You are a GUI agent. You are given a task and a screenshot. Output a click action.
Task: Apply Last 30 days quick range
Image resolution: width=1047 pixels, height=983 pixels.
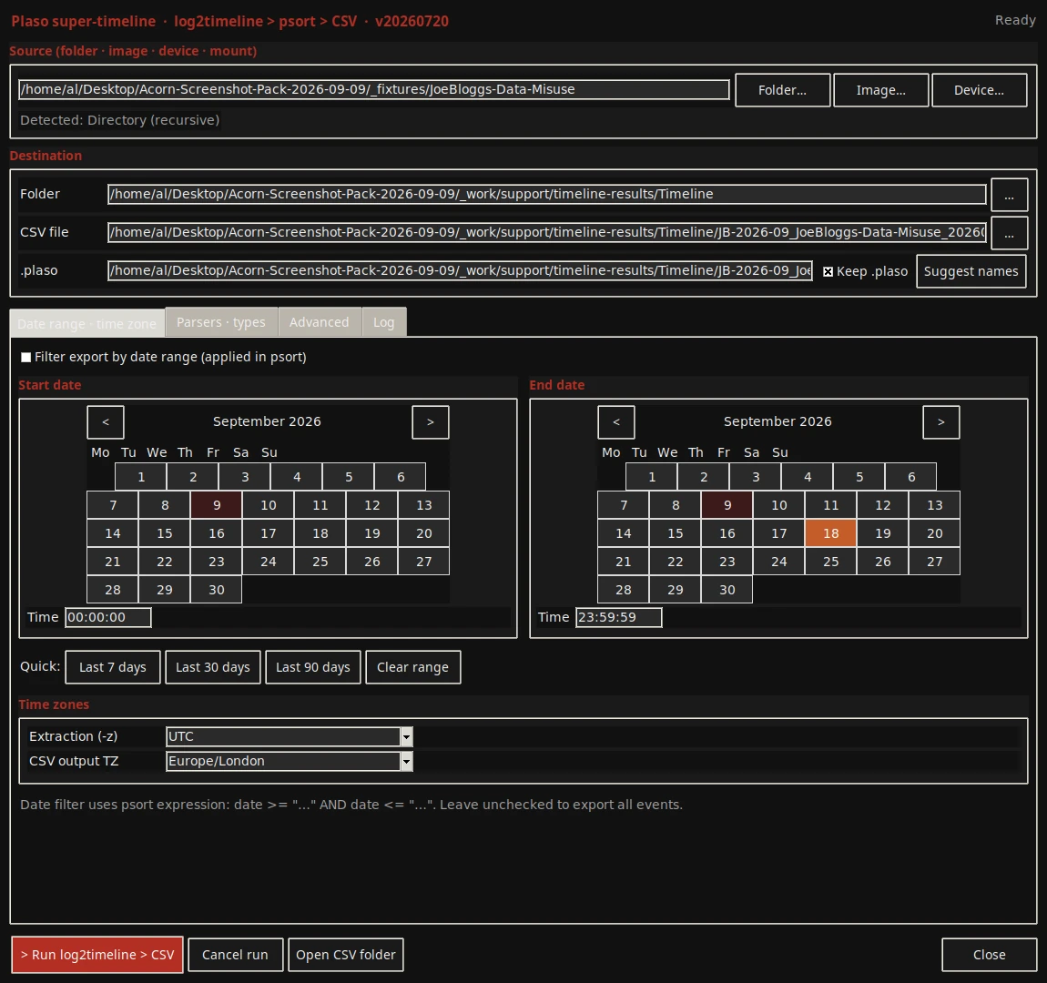(x=213, y=667)
